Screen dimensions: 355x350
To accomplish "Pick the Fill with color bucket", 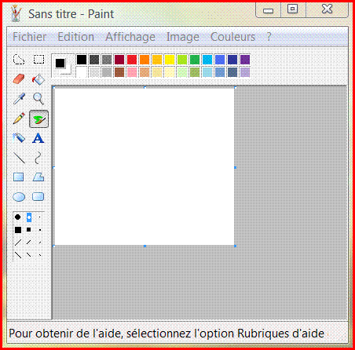I will [x=38, y=79].
